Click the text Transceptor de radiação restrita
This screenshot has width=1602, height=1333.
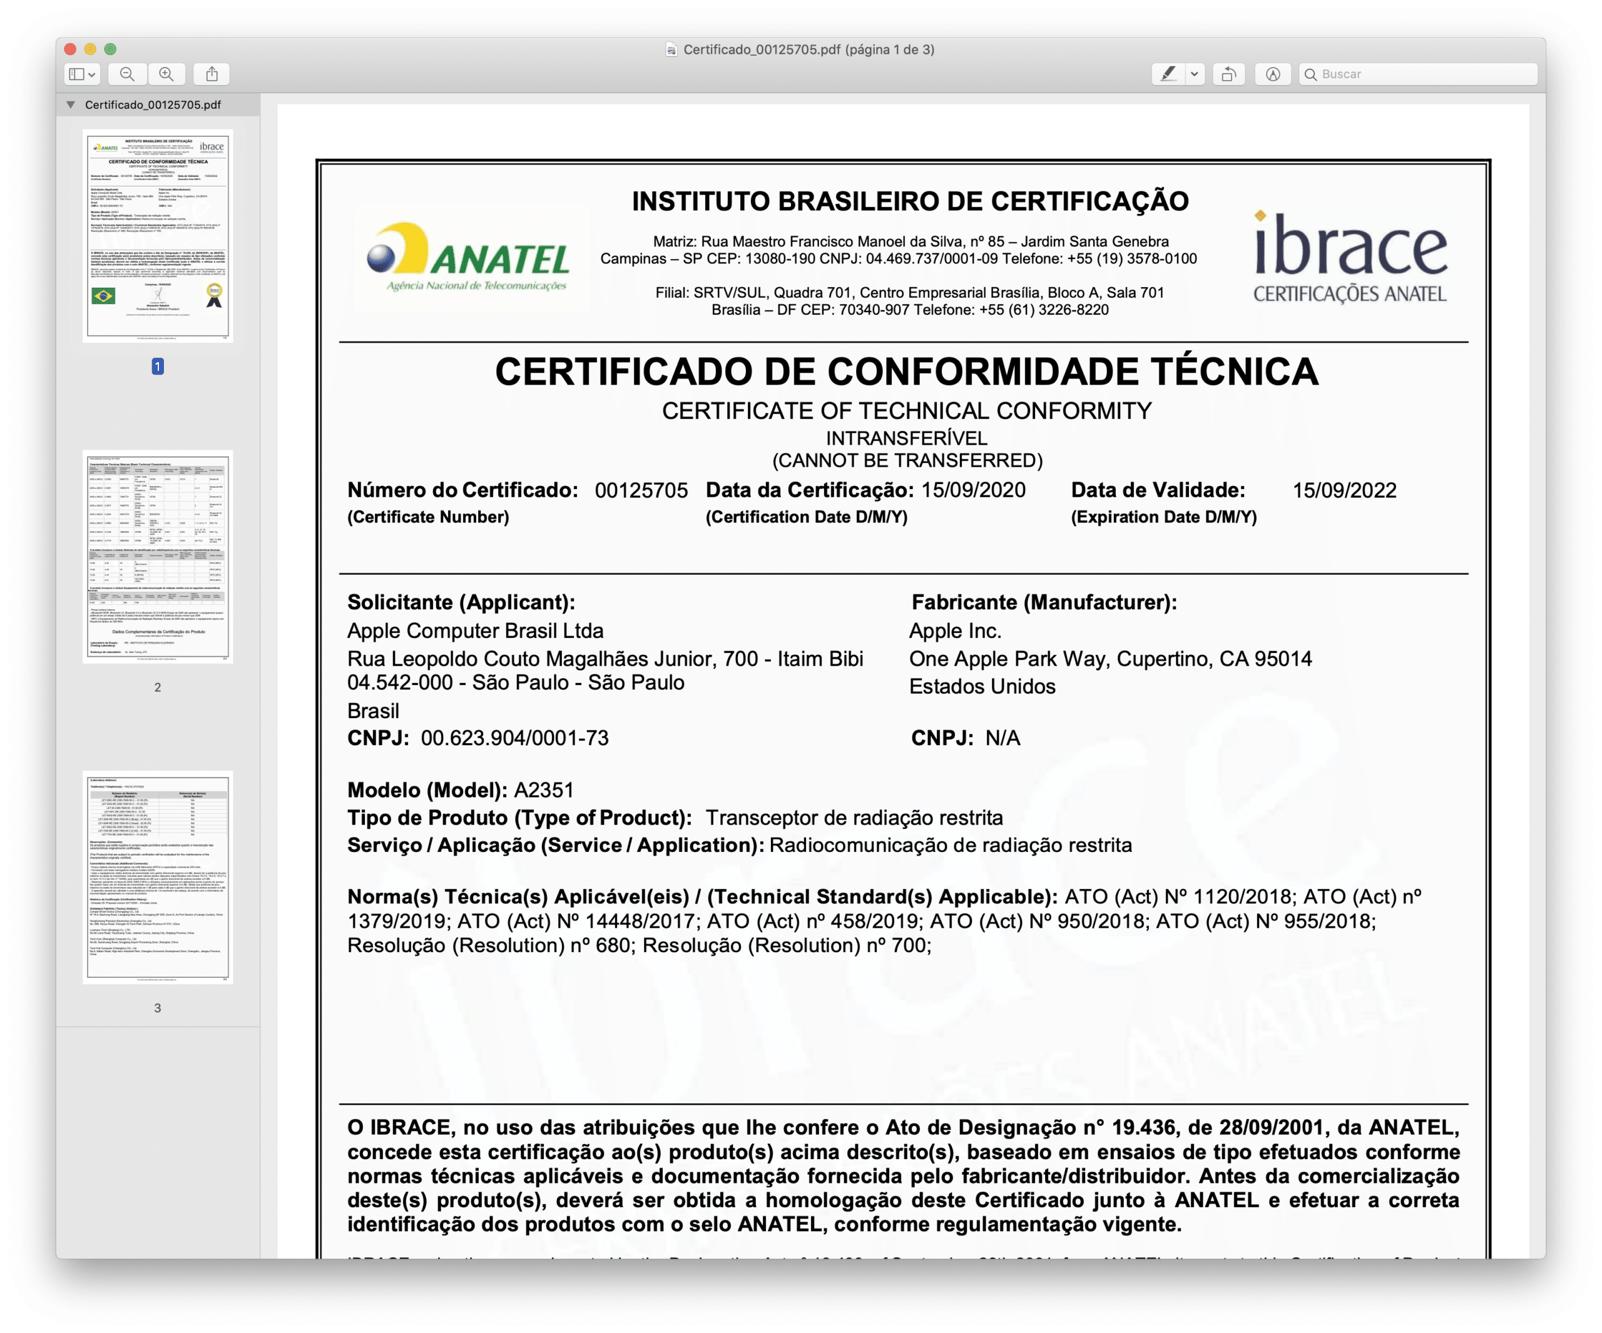click(x=854, y=818)
